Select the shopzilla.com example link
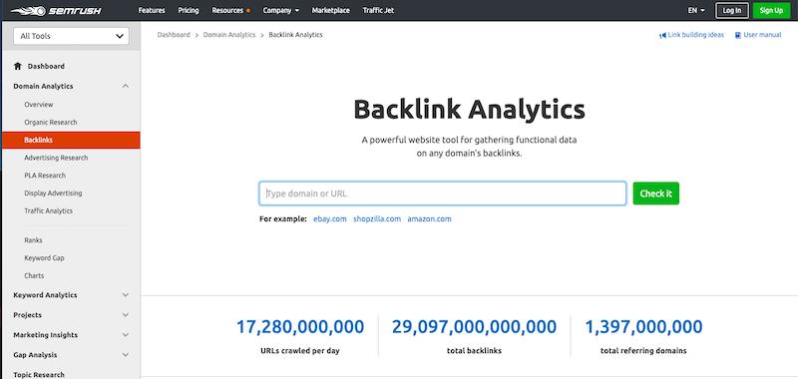 (x=377, y=219)
